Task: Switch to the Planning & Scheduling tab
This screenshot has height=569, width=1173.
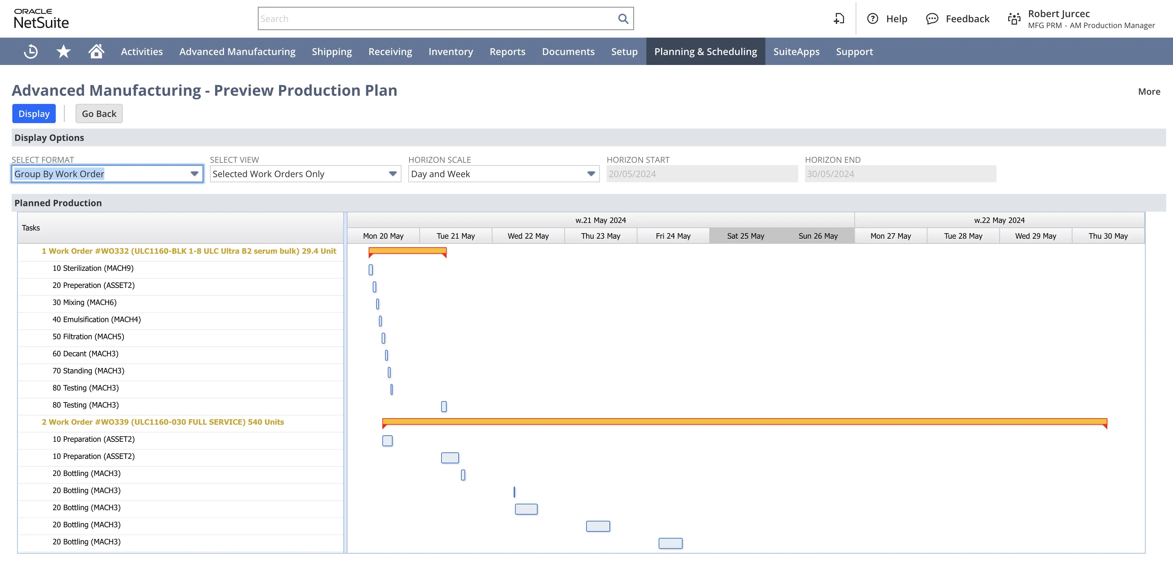Action: pyautogui.click(x=706, y=51)
